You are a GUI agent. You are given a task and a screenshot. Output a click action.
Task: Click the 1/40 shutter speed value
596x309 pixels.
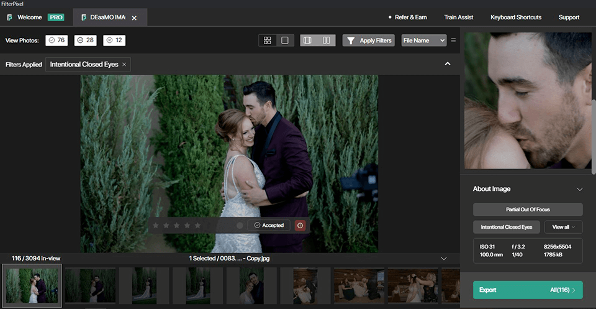pyautogui.click(x=517, y=254)
